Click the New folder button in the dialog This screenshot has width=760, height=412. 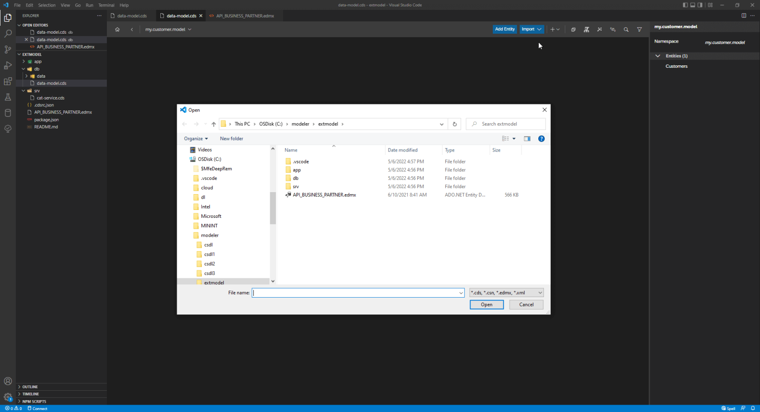coord(231,139)
